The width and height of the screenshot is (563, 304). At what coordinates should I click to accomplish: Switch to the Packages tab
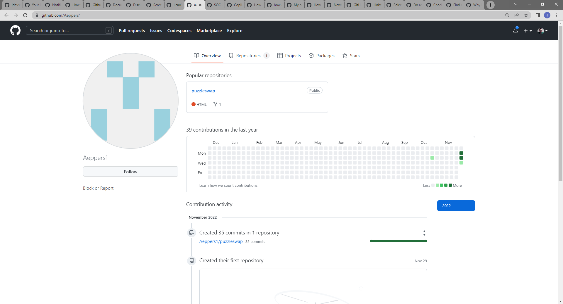click(322, 56)
